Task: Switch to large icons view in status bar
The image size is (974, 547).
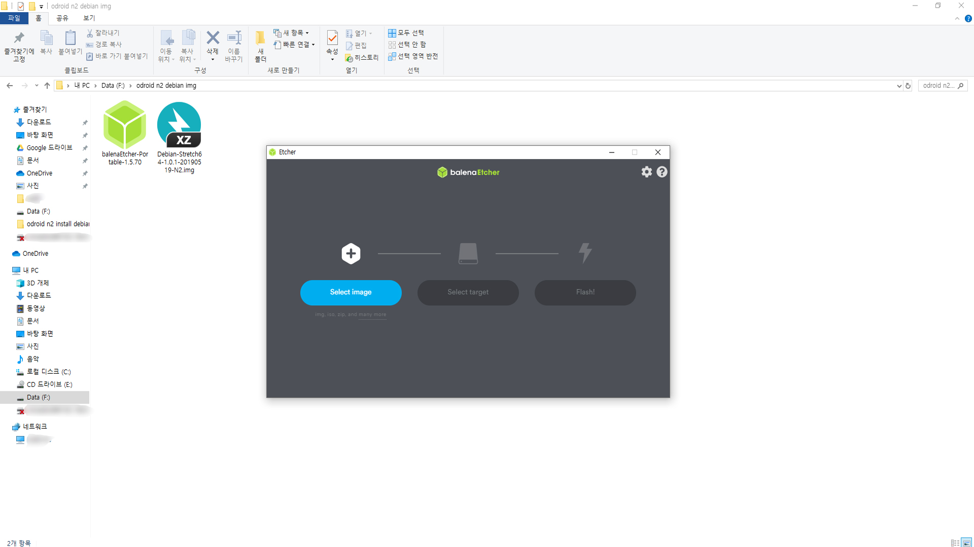Action: pyautogui.click(x=966, y=542)
